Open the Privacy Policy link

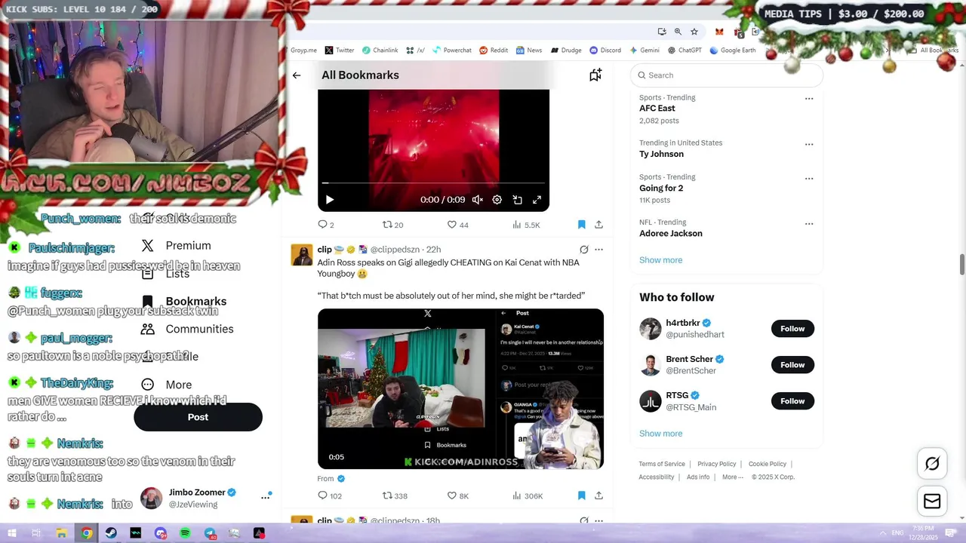coord(717,464)
